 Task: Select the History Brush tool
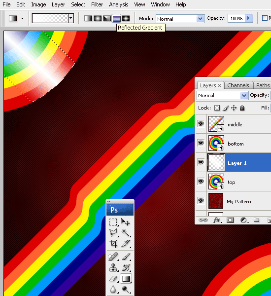(126, 268)
